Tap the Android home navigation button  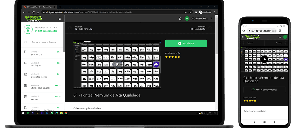pyautogui.click(x=264, y=122)
